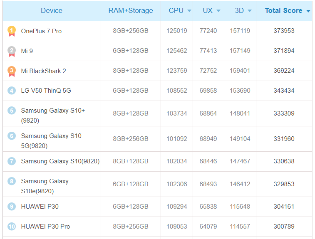Open the Mi BlackShark 2 device entry
The image size is (315, 239).
pyautogui.click(x=43, y=71)
